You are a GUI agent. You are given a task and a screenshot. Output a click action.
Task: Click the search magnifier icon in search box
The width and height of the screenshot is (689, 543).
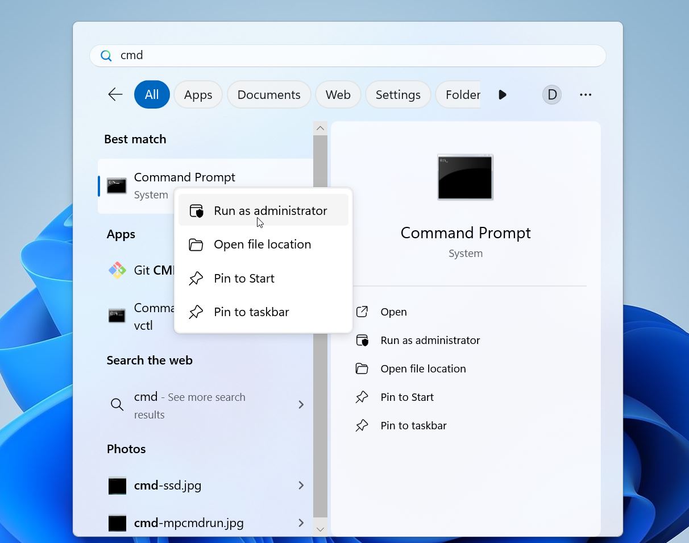click(x=106, y=56)
